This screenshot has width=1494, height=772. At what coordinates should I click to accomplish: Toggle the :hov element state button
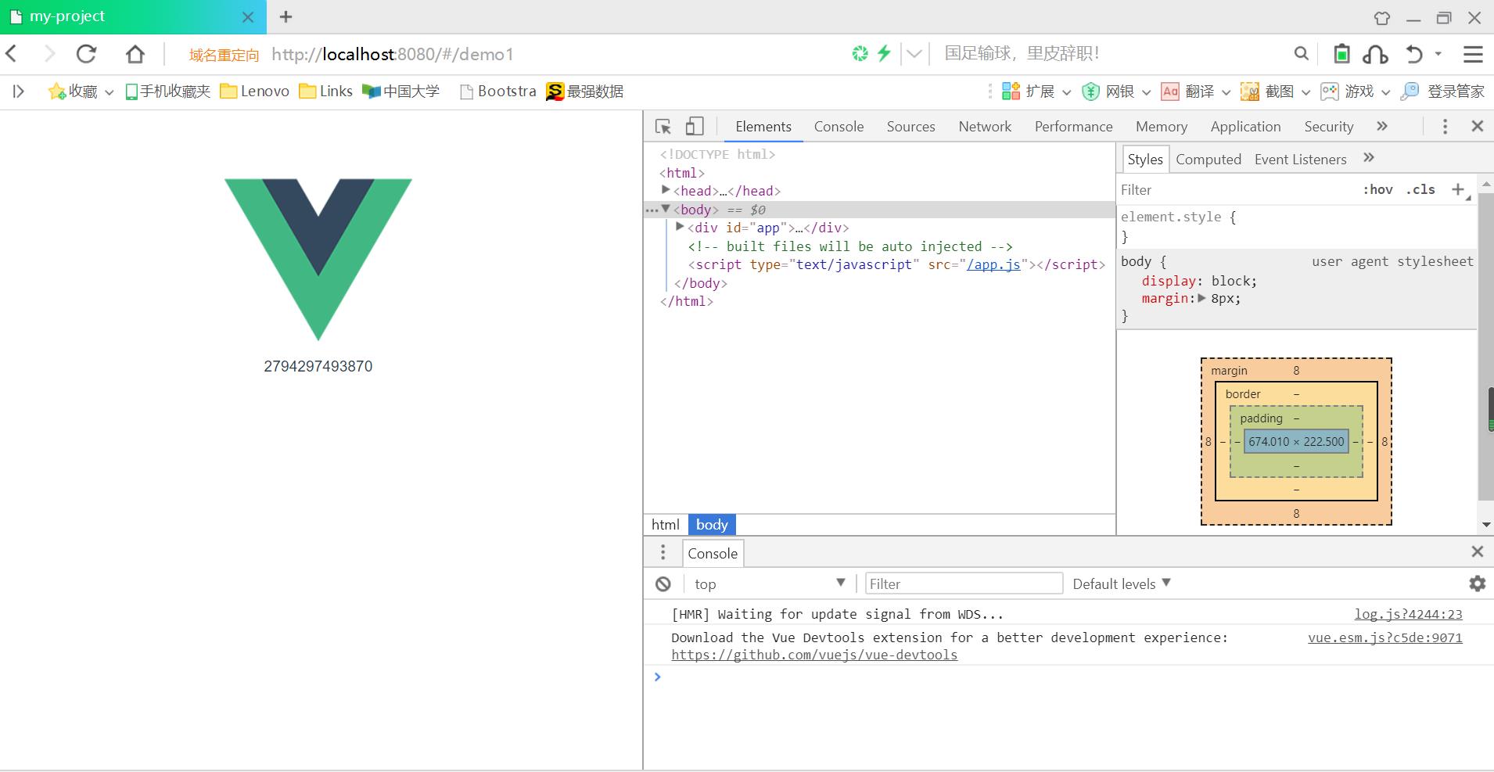point(1377,190)
